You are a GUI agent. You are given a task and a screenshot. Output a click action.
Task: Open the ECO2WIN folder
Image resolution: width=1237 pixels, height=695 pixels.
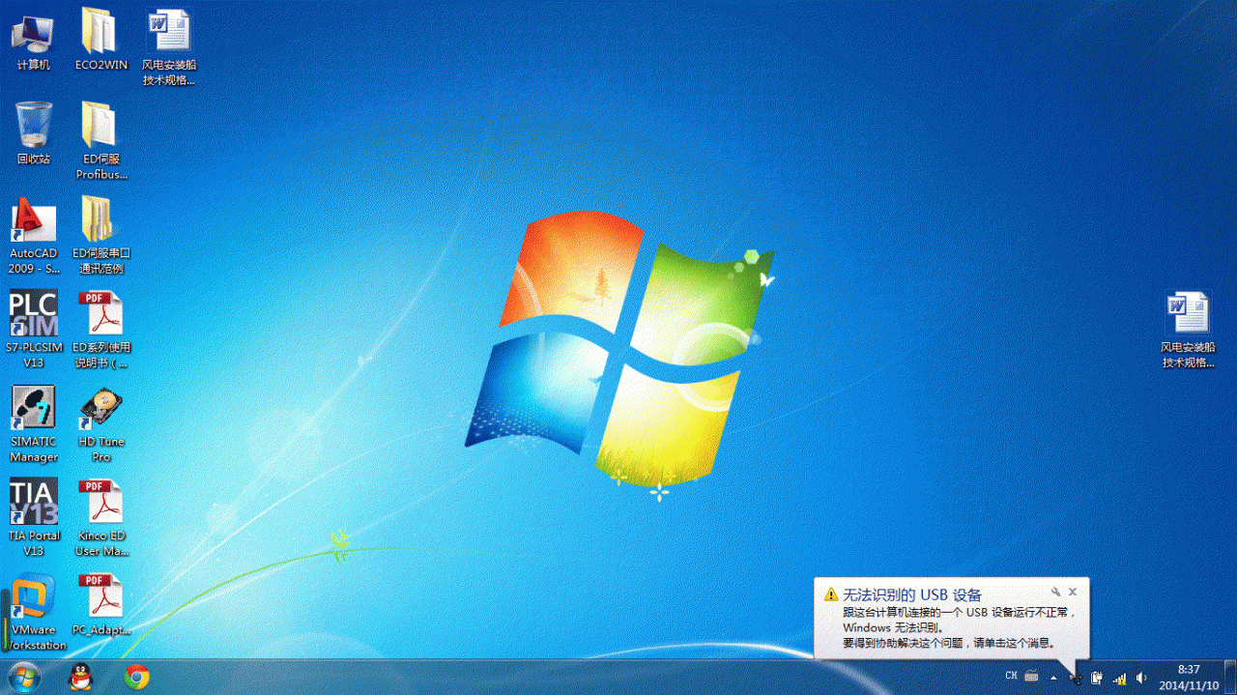(x=101, y=41)
